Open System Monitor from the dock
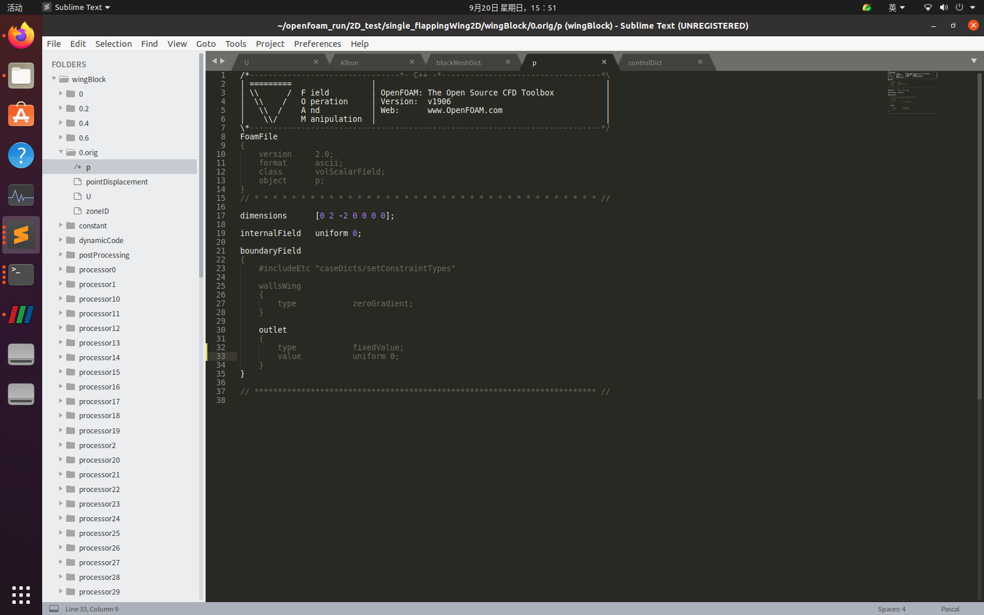The image size is (984, 615). [21, 195]
